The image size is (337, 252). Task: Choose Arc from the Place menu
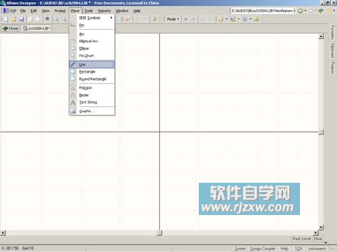point(92,34)
